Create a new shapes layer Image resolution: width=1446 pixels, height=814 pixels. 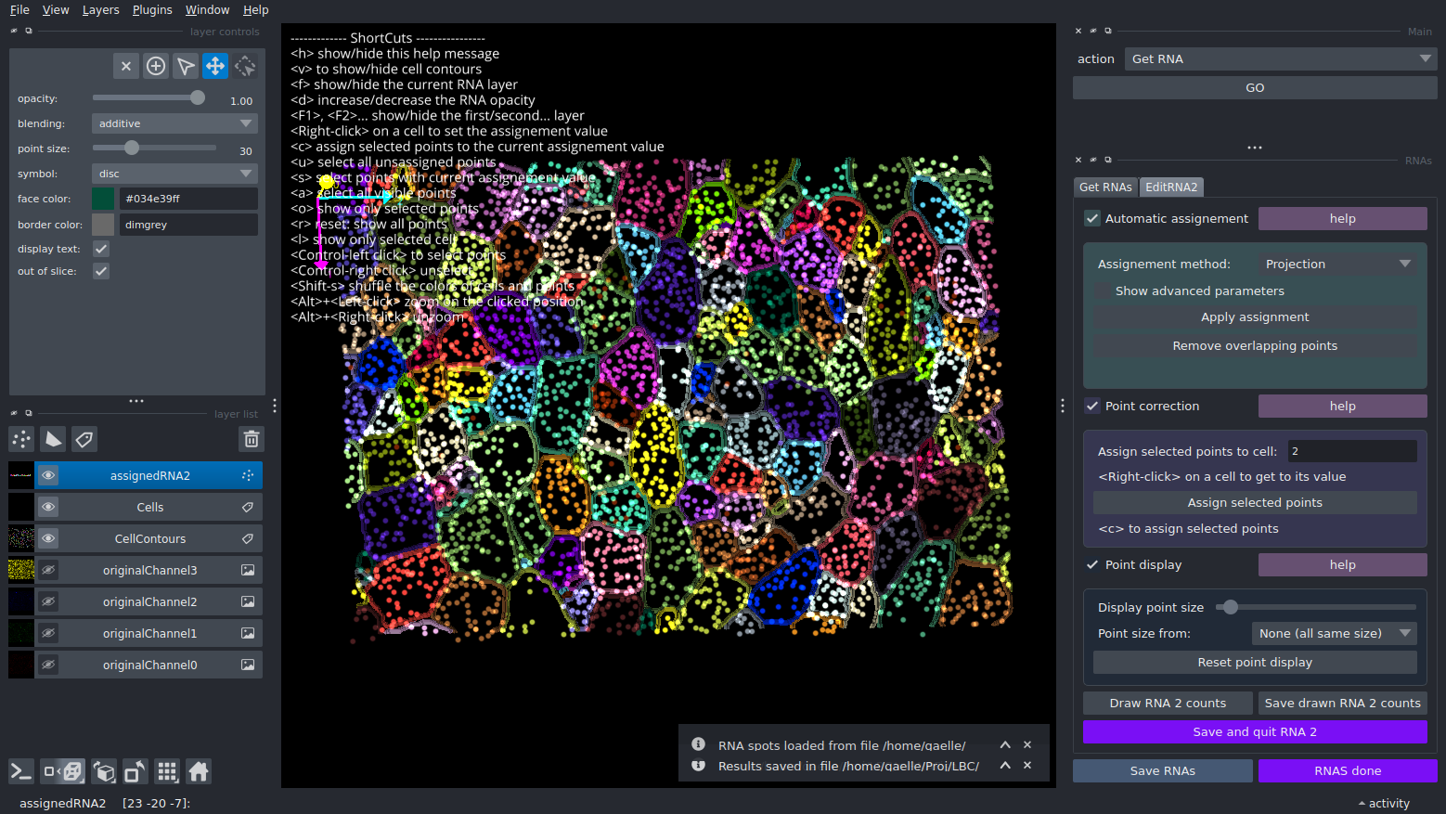(x=53, y=439)
